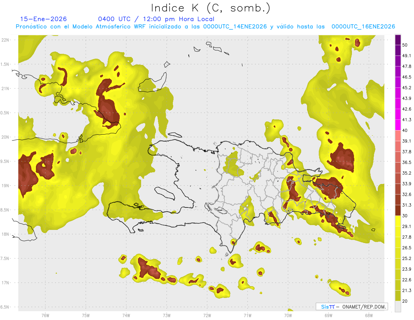Click the "75W" longitude label
The width and height of the screenshot is (414, 320).
click(86, 315)
